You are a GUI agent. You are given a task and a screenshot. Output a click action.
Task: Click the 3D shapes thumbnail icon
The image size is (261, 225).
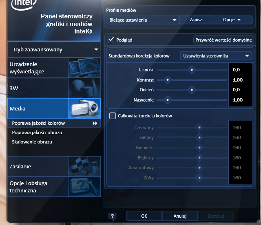pos(84,88)
